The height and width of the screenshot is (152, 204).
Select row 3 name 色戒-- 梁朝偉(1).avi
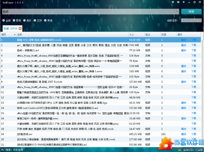[28, 50]
